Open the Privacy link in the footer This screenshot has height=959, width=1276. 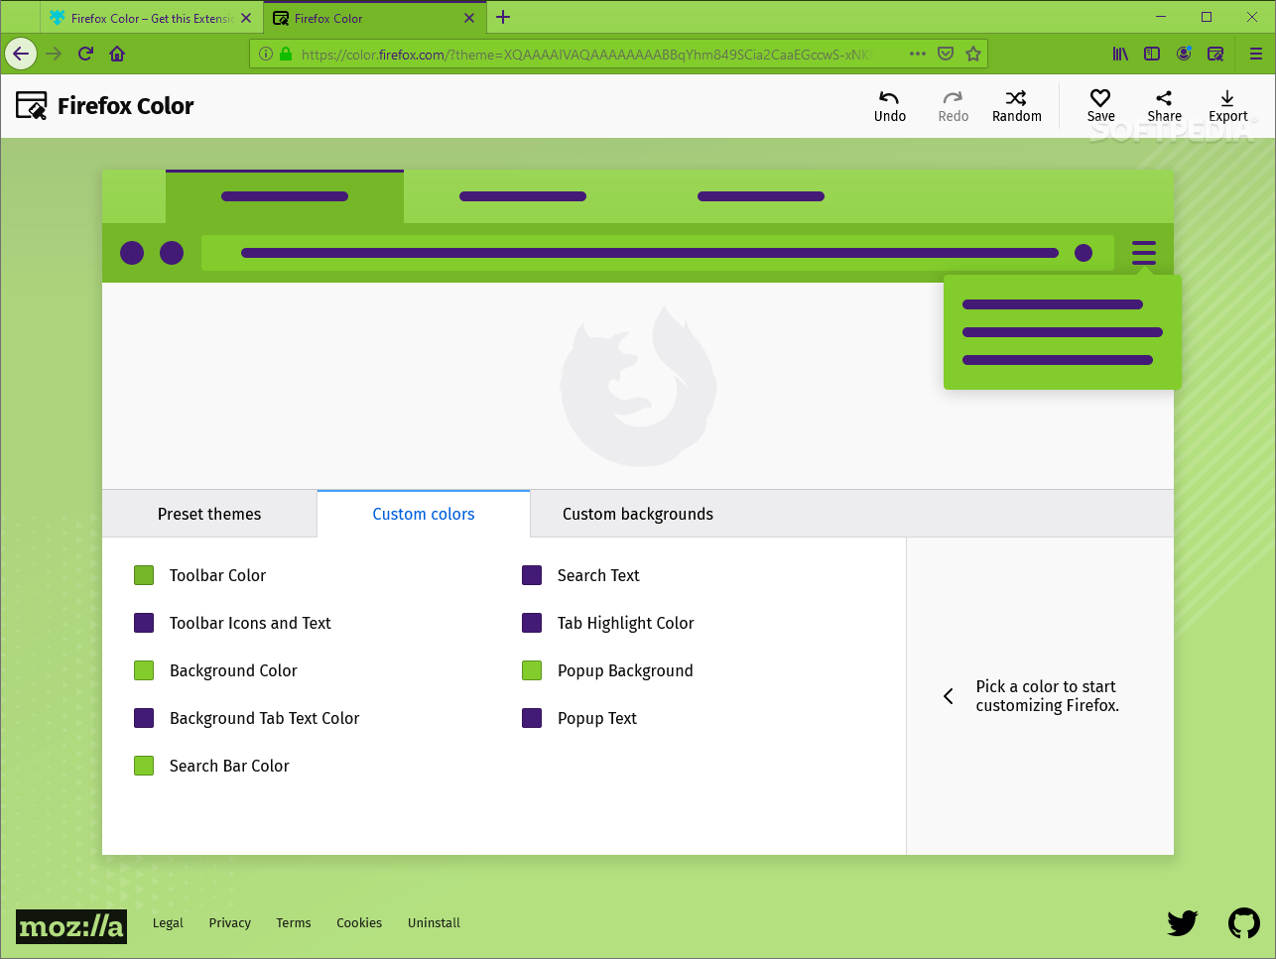[x=229, y=923]
